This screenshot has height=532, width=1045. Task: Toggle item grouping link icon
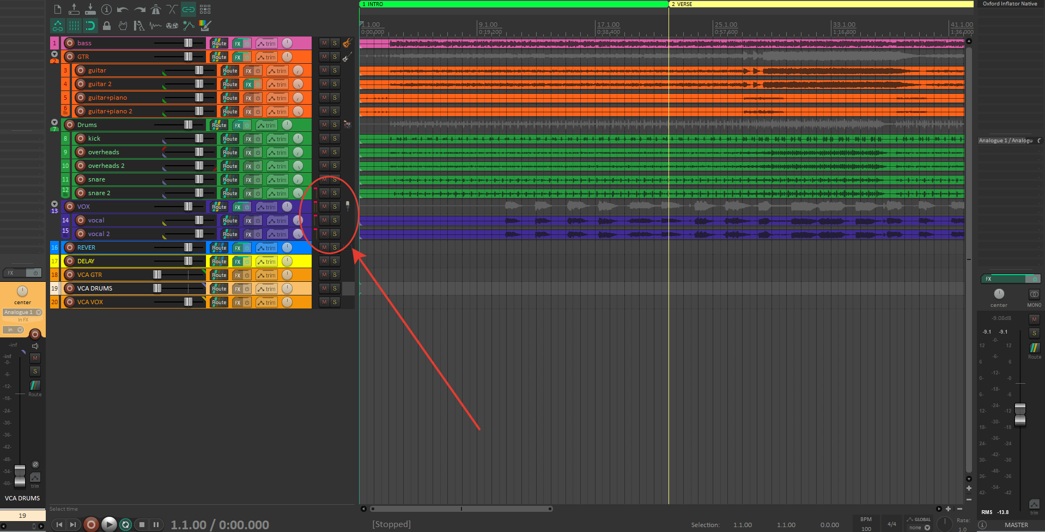coord(189,9)
